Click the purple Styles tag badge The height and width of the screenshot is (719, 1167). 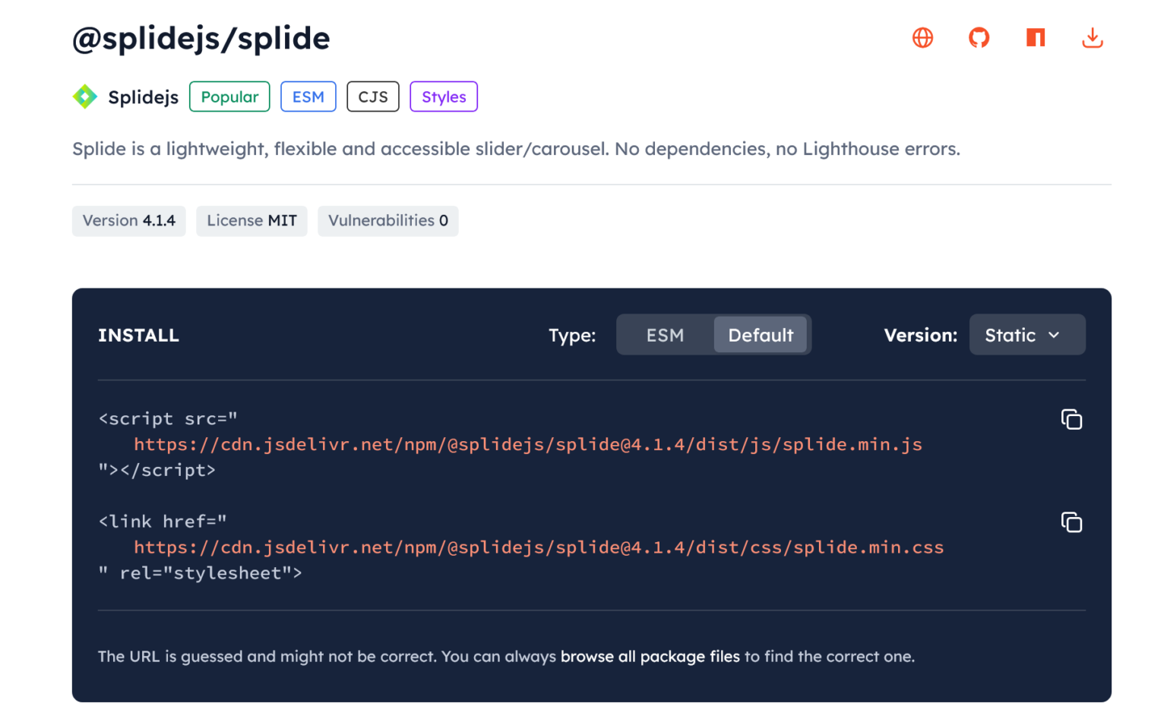click(444, 97)
